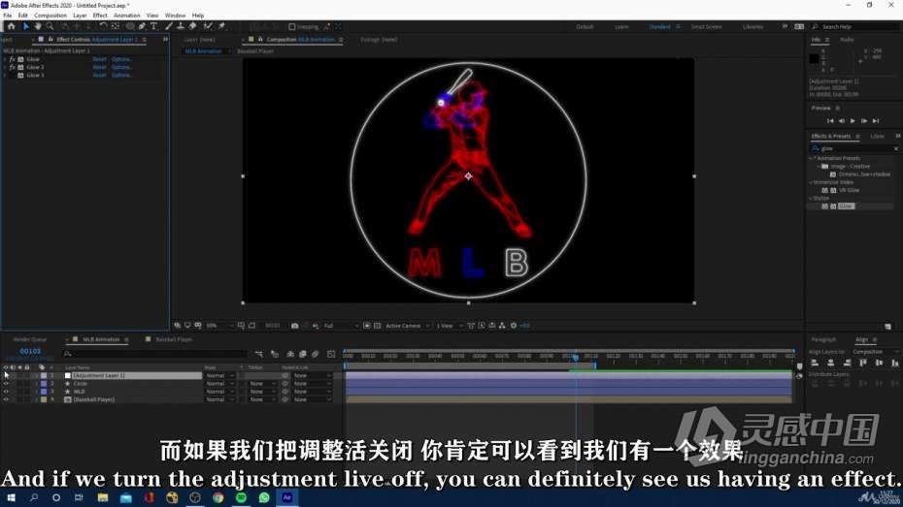Open the viewer magnification 50% dropdown
Image resolution: width=903 pixels, height=507 pixels.
[219, 326]
